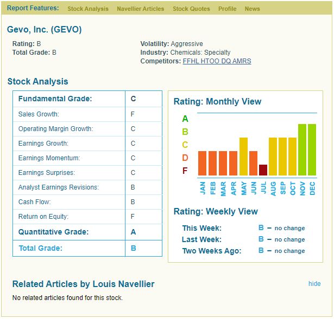Viewport: 334px width, 319px height.
Task: Select the green DEC bar in chart
Action: click(312, 149)
